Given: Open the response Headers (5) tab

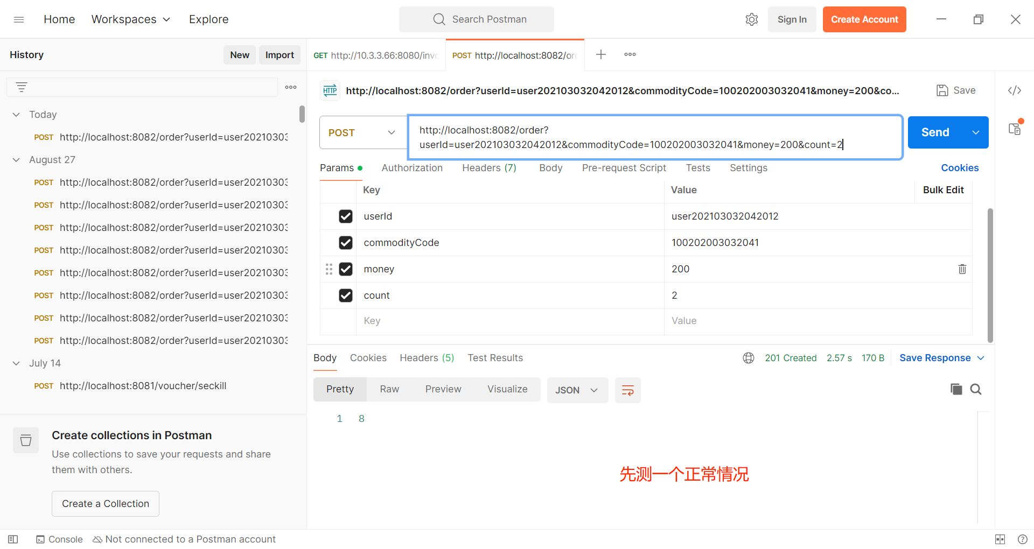Looking at the screenshot, I should (x=427, y=358).
